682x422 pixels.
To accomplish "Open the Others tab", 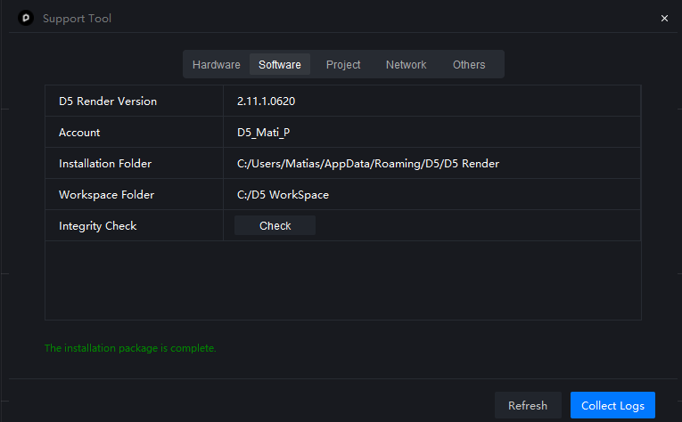I will pos(469,65).
